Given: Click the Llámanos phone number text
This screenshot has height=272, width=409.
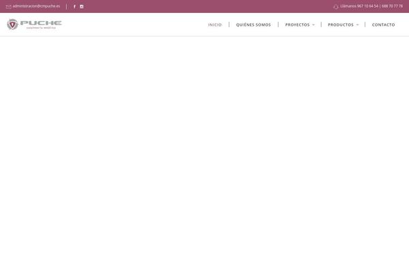Looking at the screenshot, I should (372, 6).
